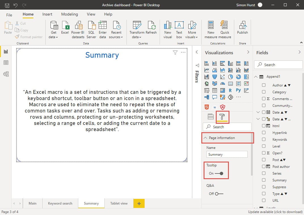This screenshot has height=215, width=304.
Task: Add a Python visual
Action: (238, 90)
